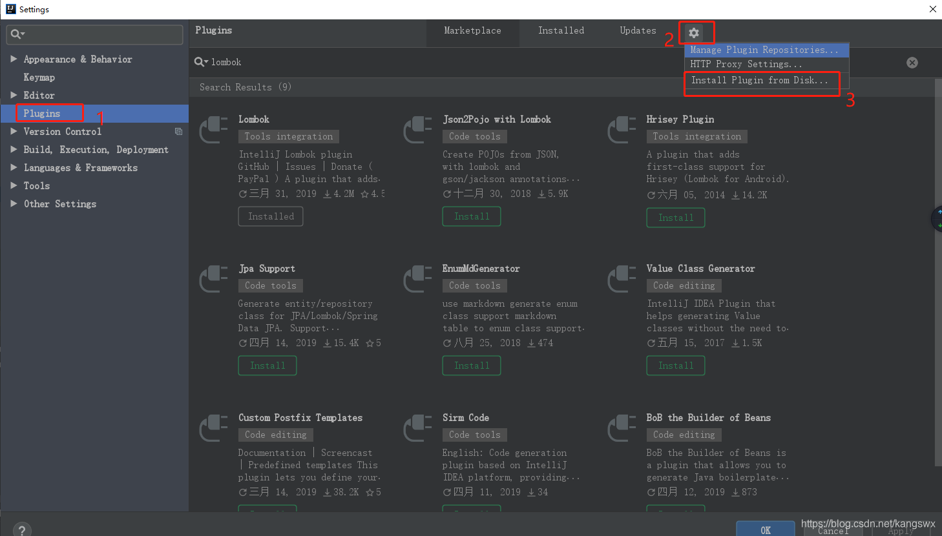Open the Hrisey Plugin title
Image resolution: width=942 pixels, height=536 pixels.
(680, 119)
